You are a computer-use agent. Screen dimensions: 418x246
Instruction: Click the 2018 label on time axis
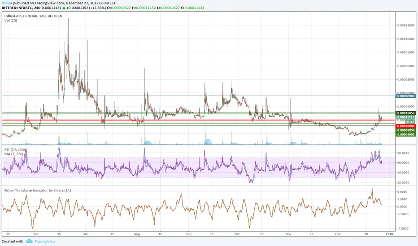click(389, 234)
